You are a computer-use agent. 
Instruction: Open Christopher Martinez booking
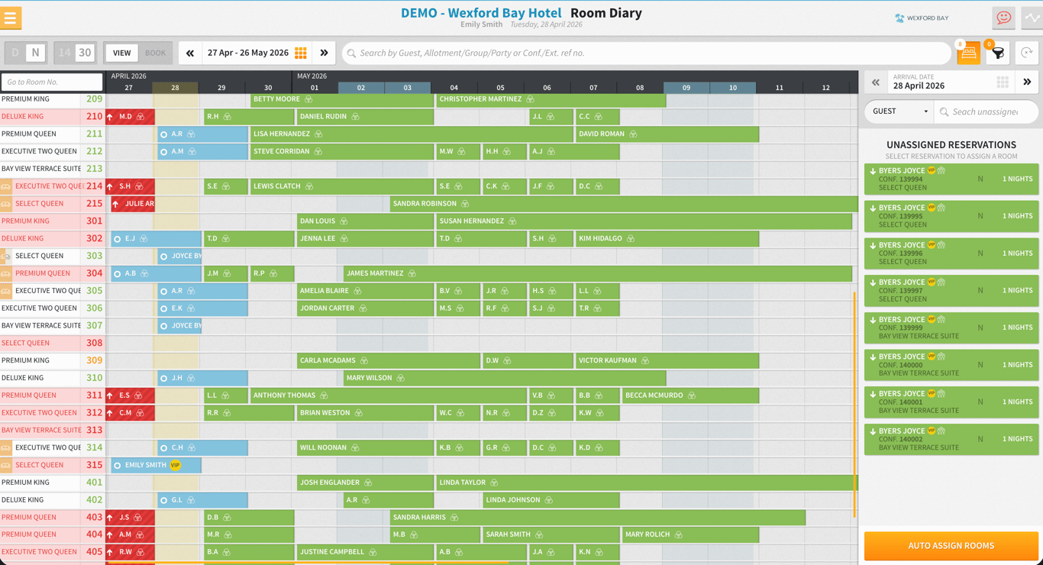pos(551,99)
